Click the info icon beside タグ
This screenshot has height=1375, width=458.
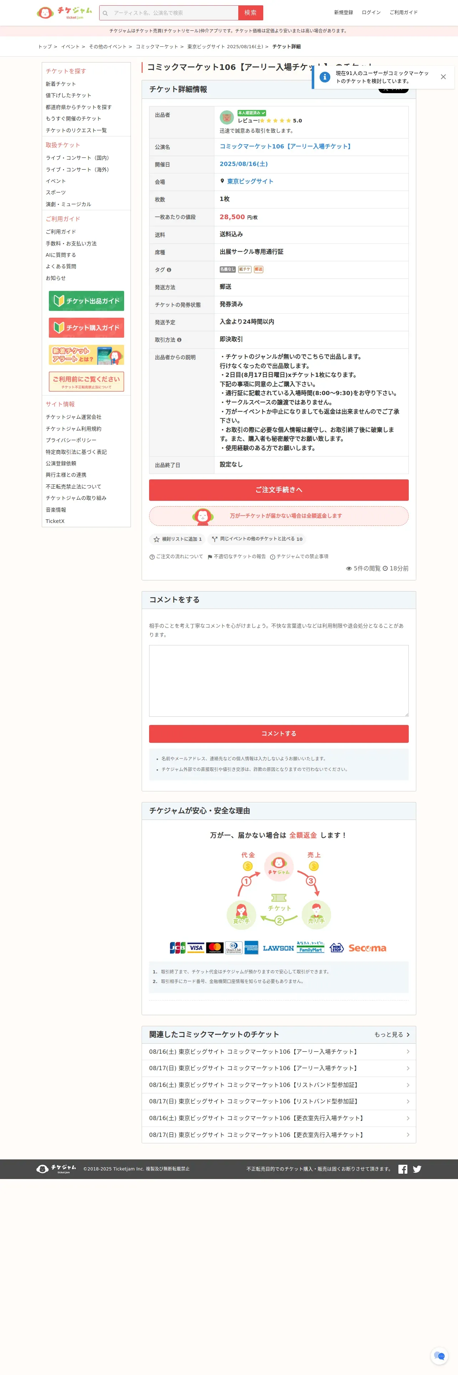tap(169, 270)
